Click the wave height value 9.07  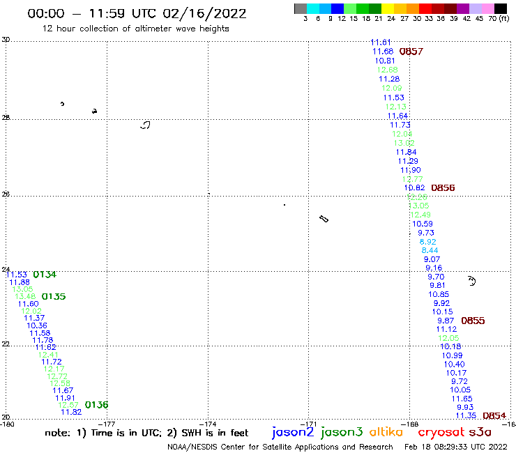pyautogui.click(x=432, y=259)
